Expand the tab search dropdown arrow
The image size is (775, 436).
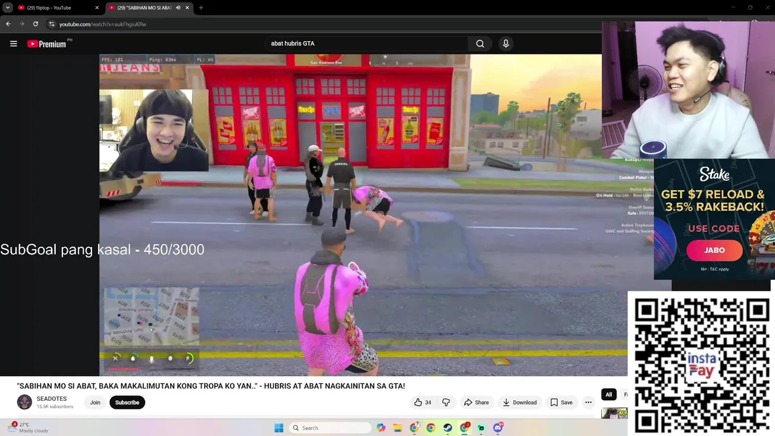point(7,8)
